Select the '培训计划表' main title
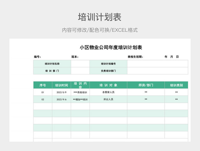The height and width of the screenshot is (151, 200). tap(100, 17)
